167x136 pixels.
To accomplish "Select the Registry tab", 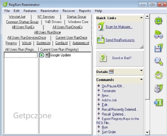I will pos(11,43).
